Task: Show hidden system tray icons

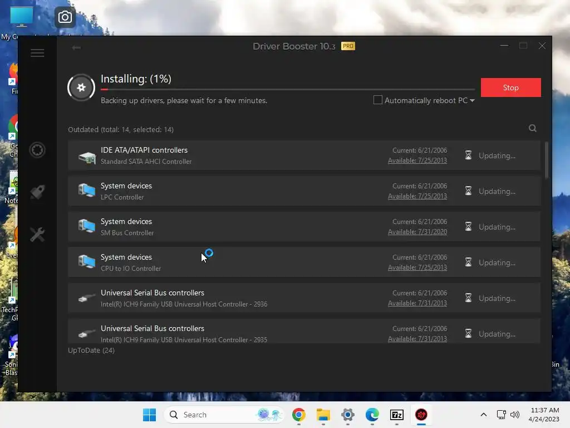Action: [x=484, y=415]
